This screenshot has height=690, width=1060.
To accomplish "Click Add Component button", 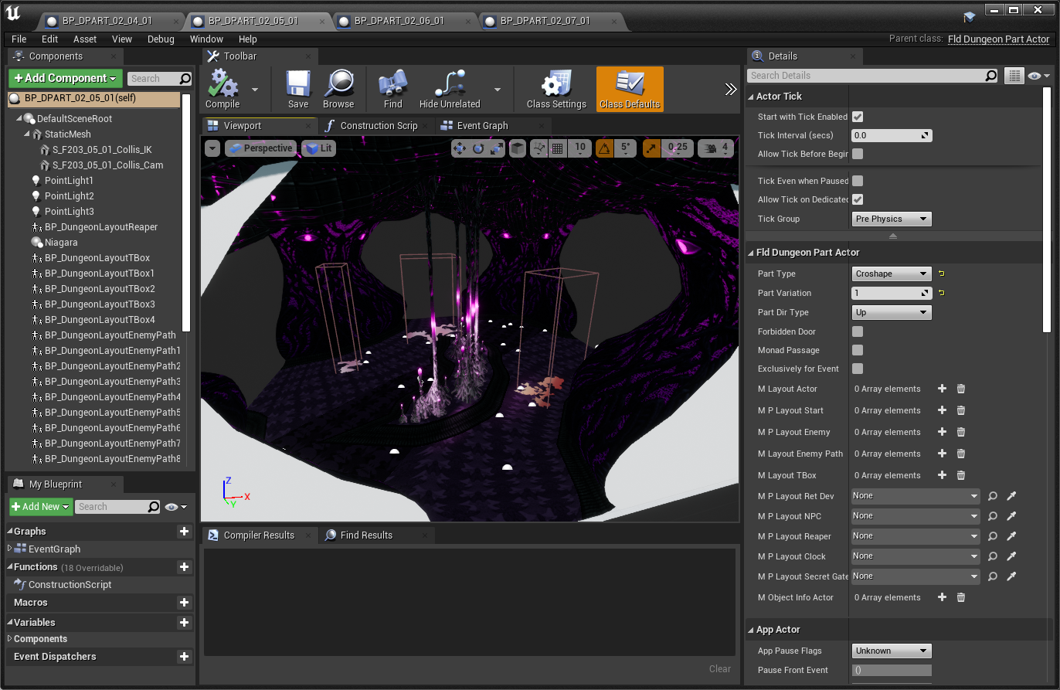I will click(x=66, y=78).
